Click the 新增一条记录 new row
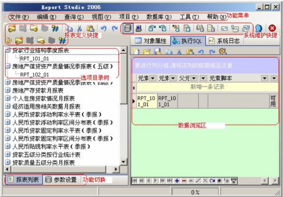The height and width of the screenshot is (197, 283). coord(207,87)
